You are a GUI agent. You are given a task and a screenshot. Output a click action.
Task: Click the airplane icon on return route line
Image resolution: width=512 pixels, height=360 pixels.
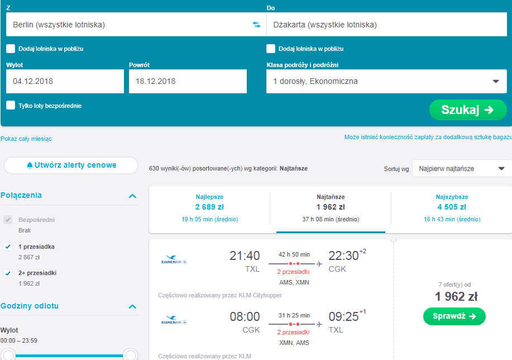319,324
